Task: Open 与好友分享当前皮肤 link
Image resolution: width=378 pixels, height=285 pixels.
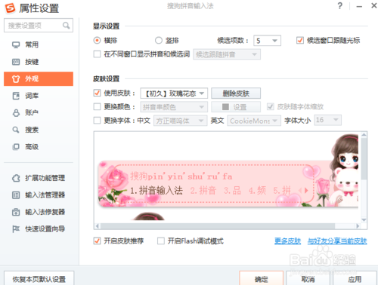Action: [x=337, y=241]
